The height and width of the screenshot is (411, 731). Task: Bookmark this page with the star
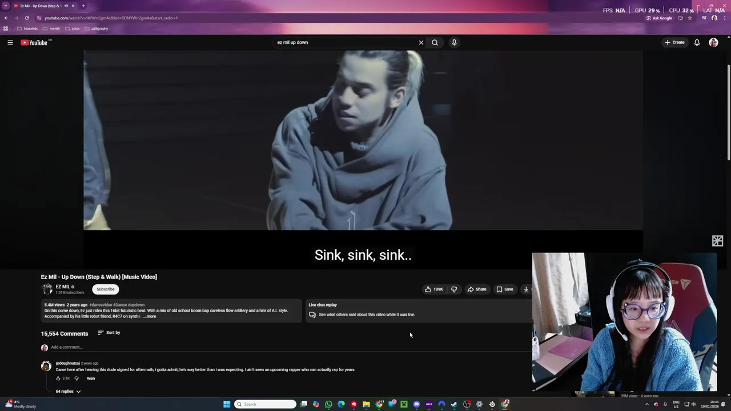(689, 18)
